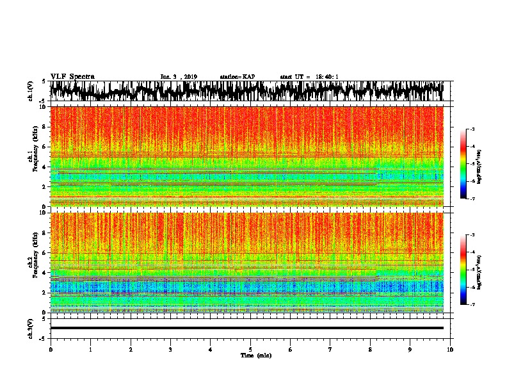The height and width of the screenshot is (392, 507).
Task: Click time axis tick label "1"
Action: point(90,350)
